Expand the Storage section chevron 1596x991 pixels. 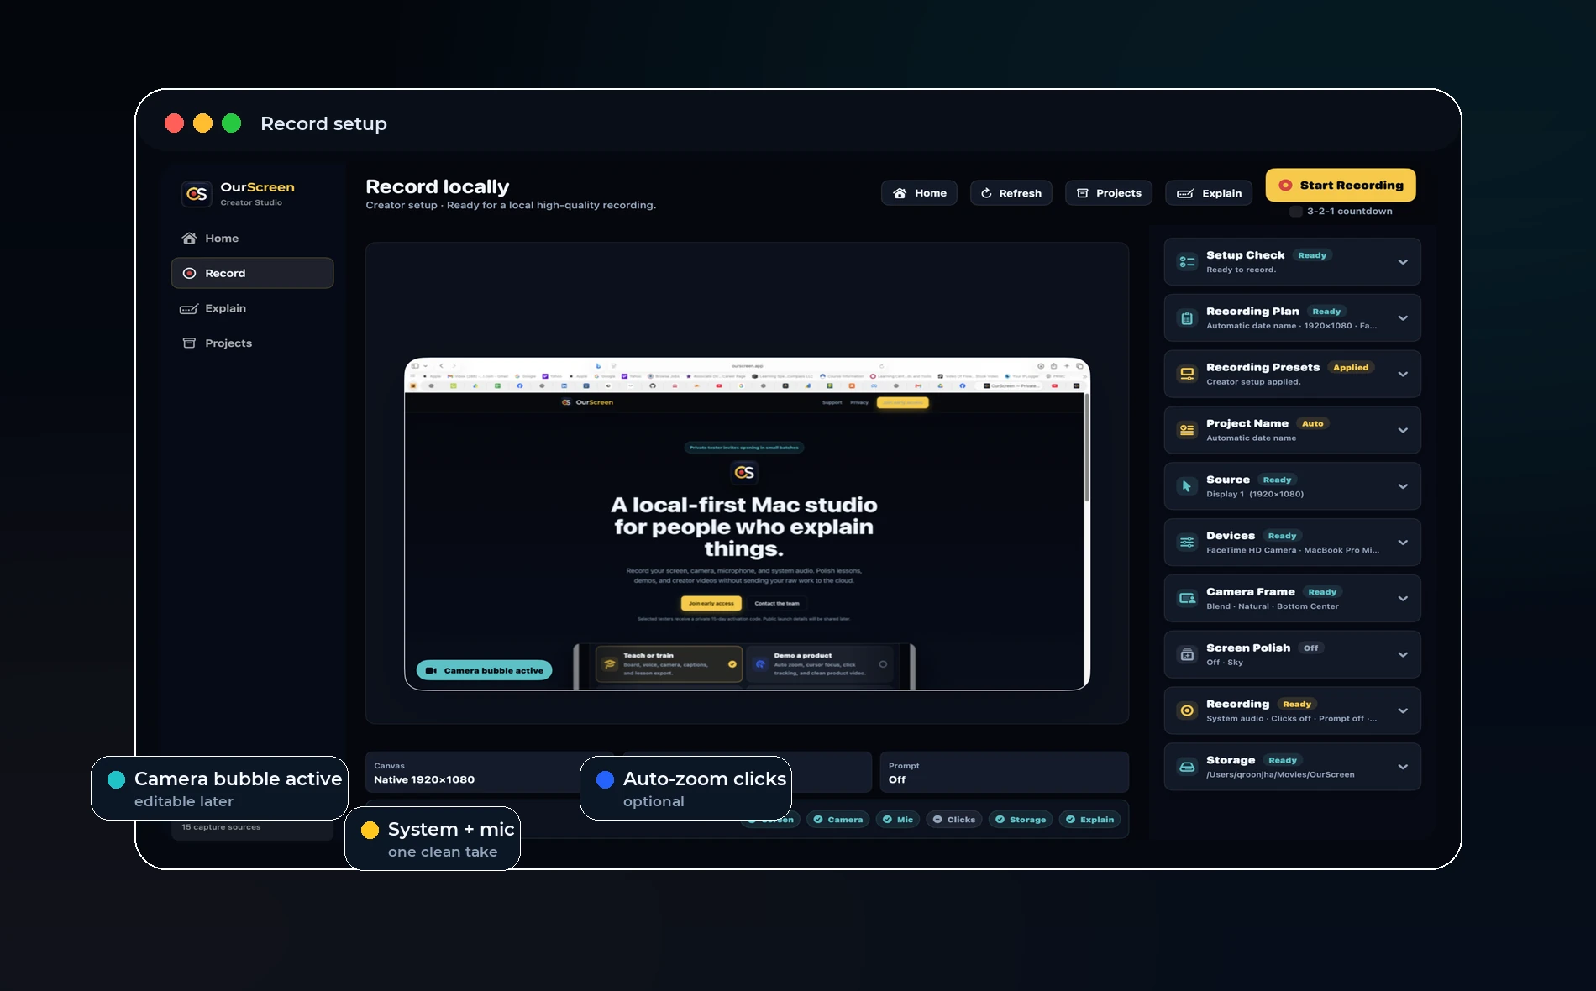click(x=1403, y=767)
